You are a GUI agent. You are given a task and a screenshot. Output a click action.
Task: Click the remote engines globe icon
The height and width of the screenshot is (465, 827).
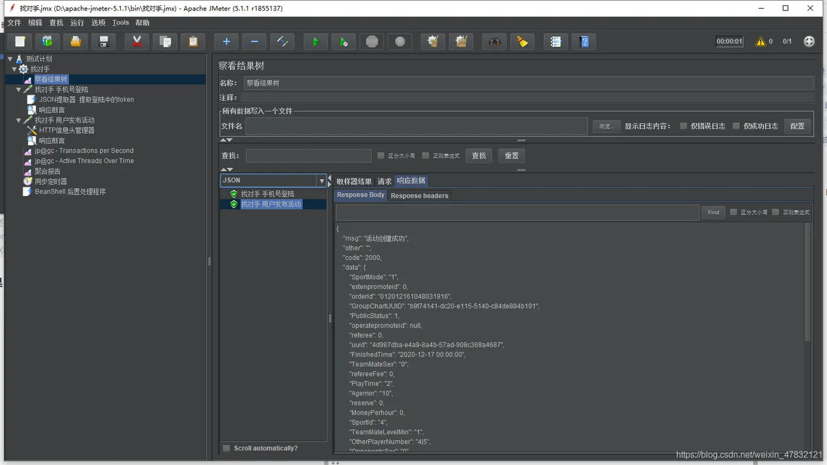809,41
